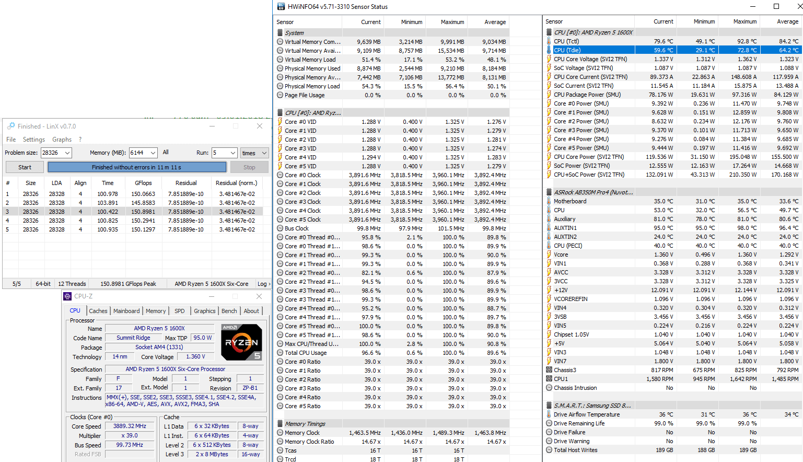Click the Residual (norm.) column header in LinX

(237, 183)
